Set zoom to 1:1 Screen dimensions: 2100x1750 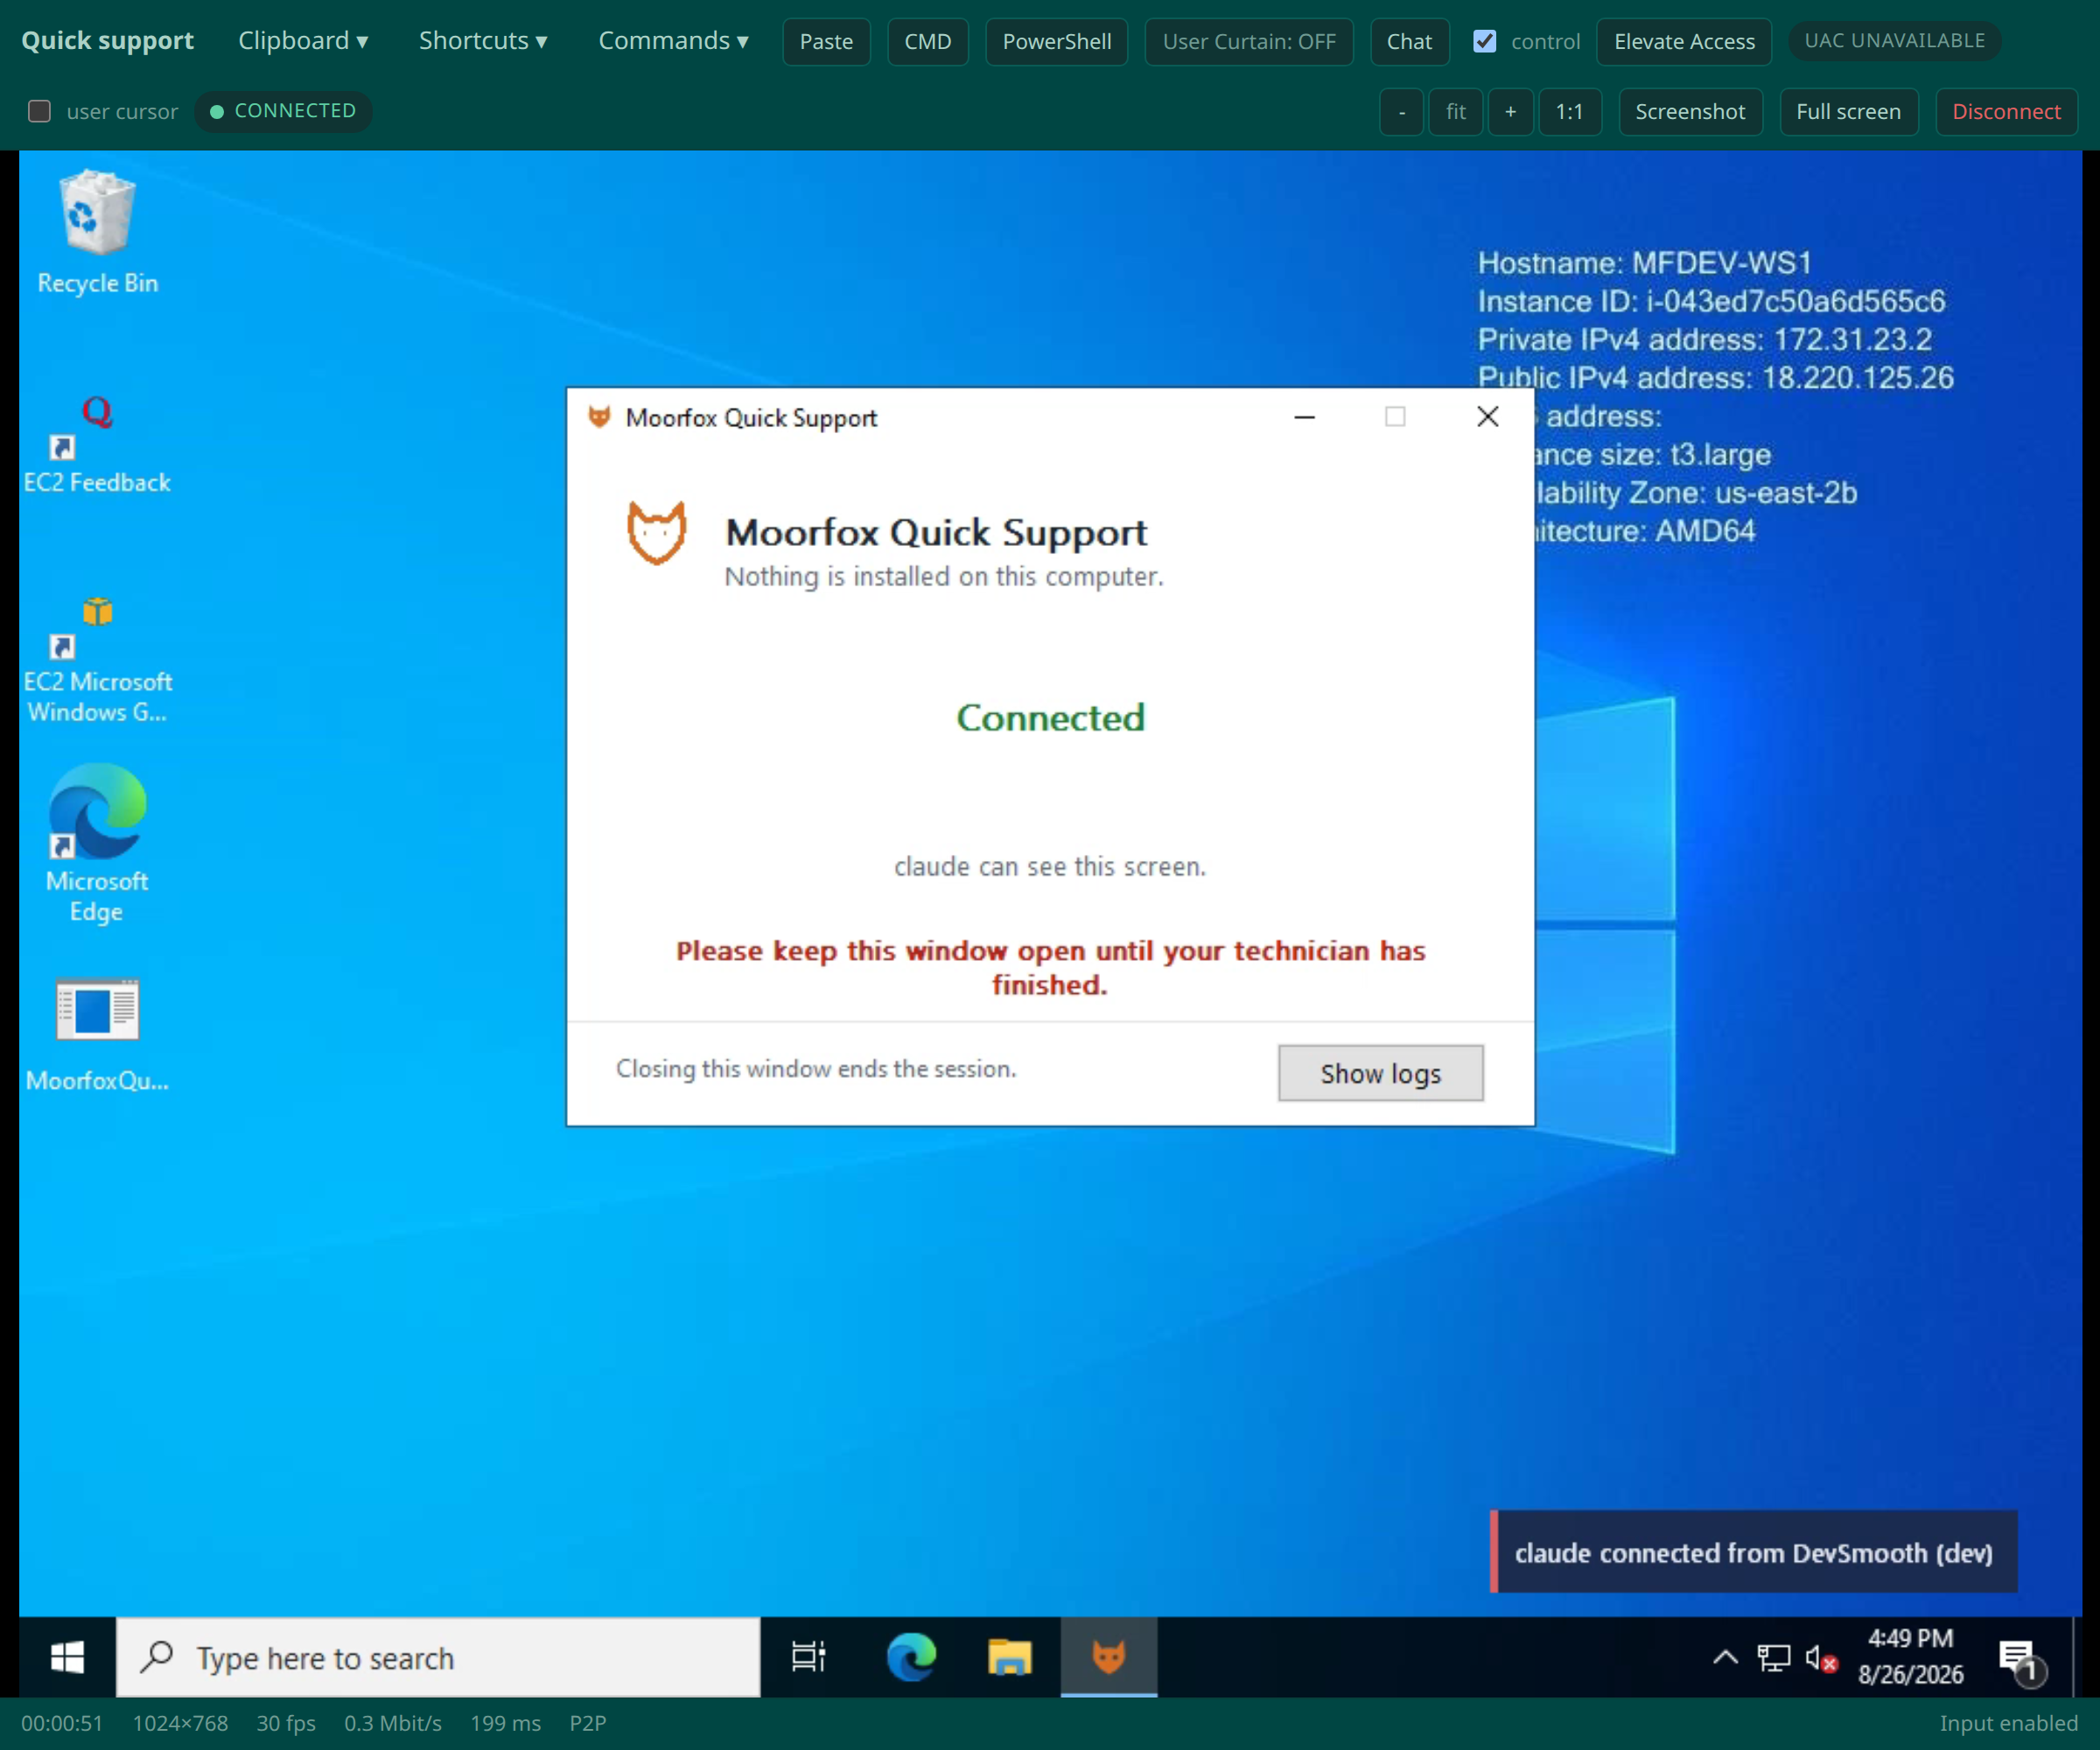pos(1569,111)
